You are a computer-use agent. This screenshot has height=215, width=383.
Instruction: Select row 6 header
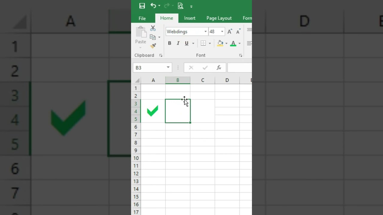[136, 127]
